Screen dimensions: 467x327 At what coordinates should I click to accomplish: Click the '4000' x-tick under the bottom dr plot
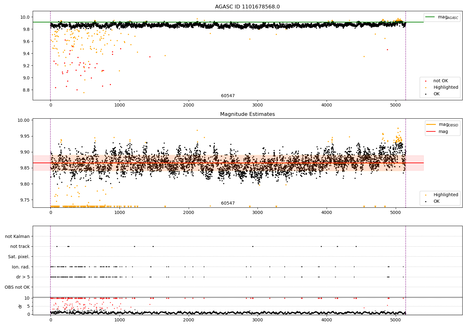pos(327,320)
